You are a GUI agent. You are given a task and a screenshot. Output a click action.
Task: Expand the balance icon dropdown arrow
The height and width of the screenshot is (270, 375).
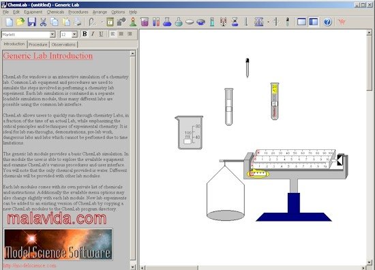[x=268, y=22]
